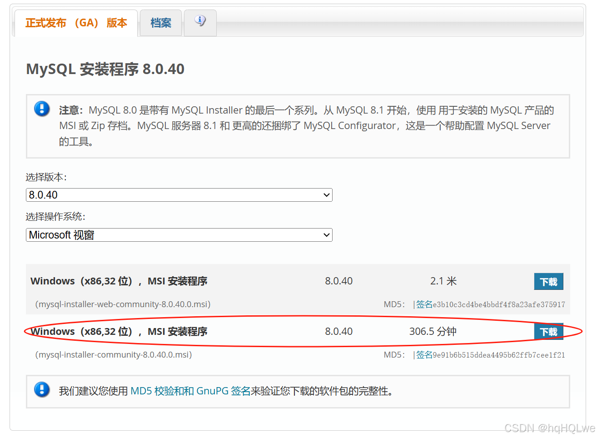Click filename mysql-installer-web-community-8.0.40.0.msi
The height and width of the screenshot is (438, 597).
coord(123,304)
